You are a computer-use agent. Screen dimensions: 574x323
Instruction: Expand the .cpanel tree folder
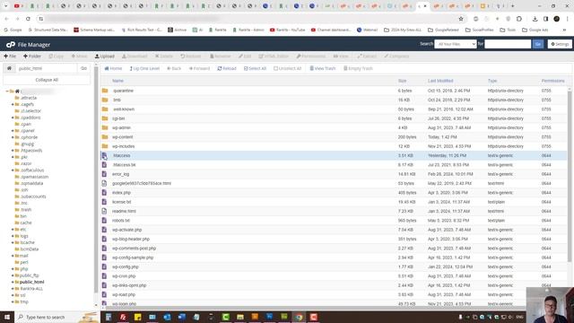point(13,131)
